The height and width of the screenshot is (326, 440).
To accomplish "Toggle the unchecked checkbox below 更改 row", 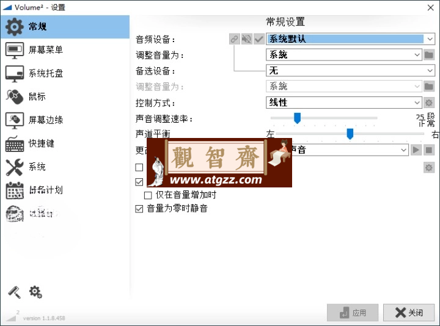I will pos(139,167).
